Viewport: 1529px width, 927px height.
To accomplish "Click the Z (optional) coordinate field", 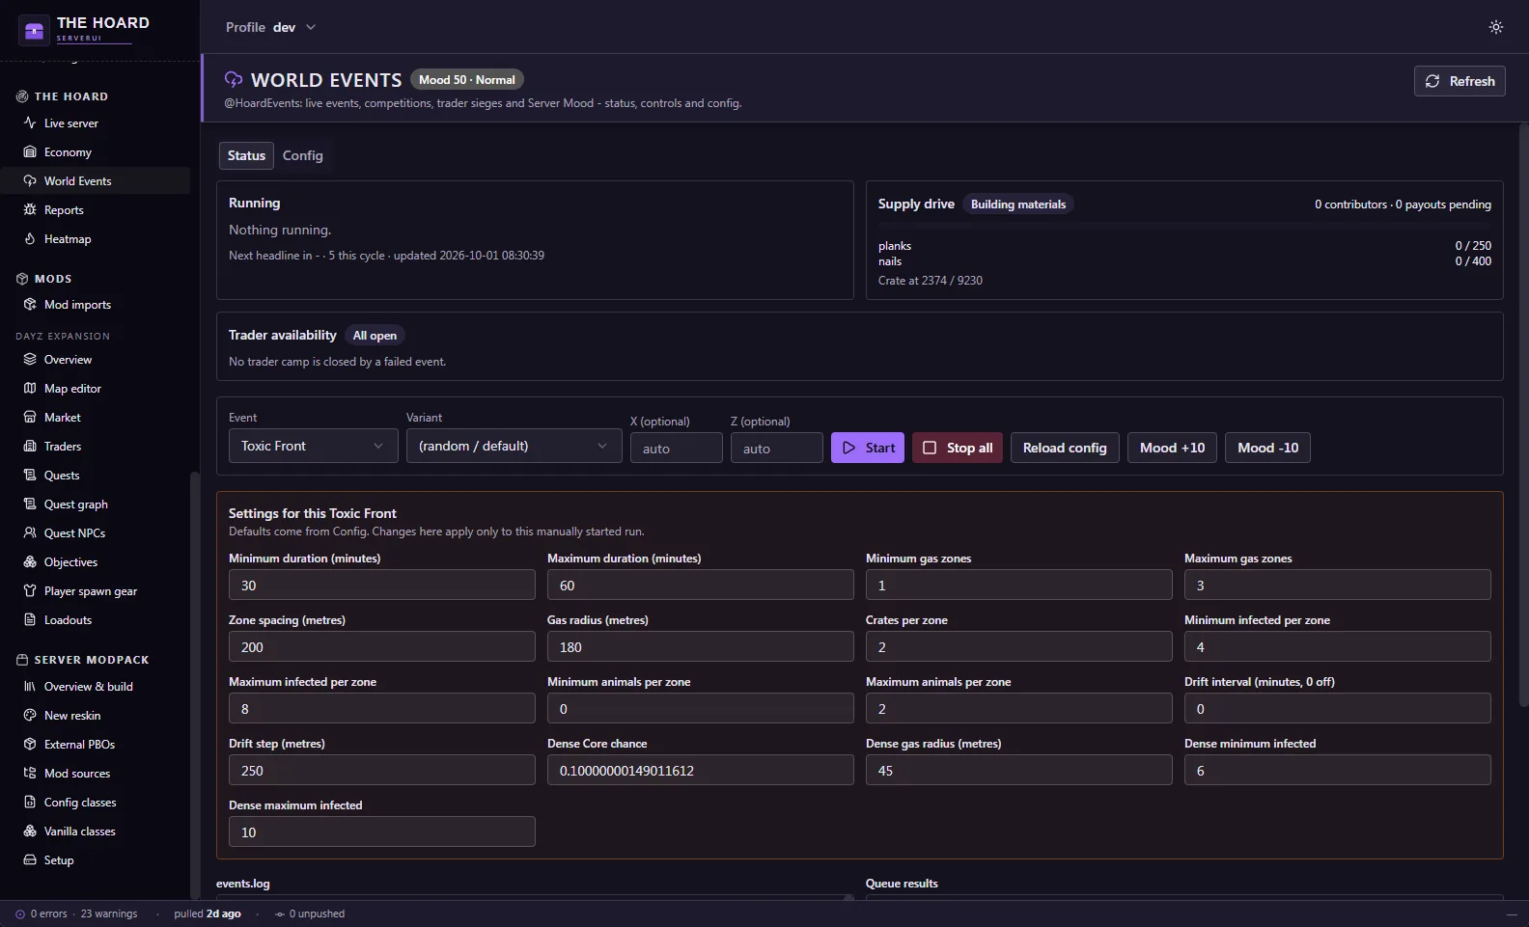I will tap(776, 448).
